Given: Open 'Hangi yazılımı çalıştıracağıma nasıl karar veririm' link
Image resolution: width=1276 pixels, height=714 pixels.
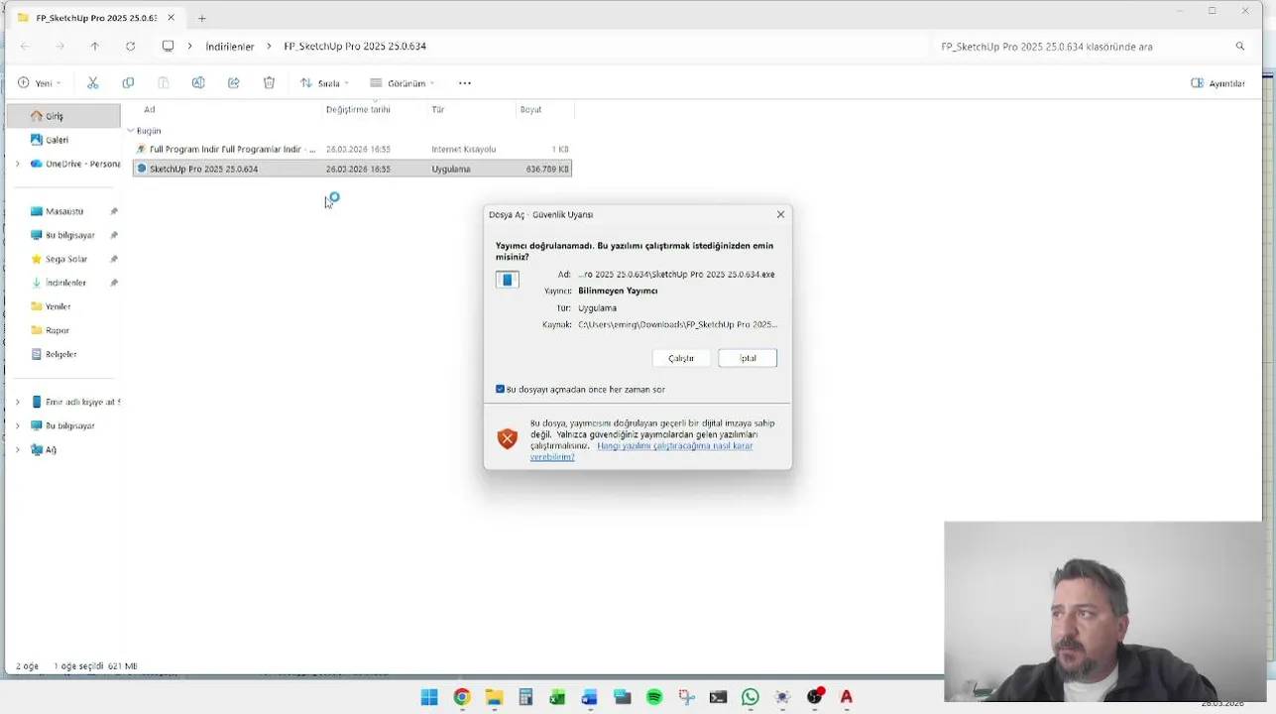Looking at the screenshot, I should pyautogui.click(x=641, y=451).
